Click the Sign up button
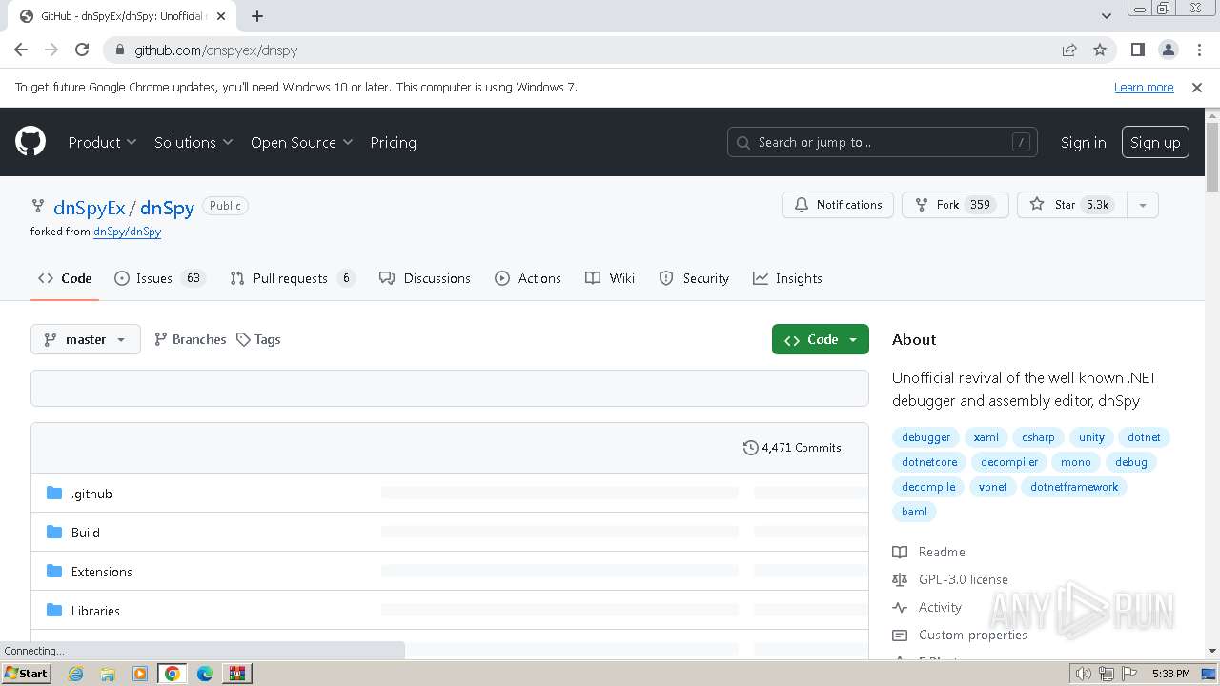 tap(1155, 142)
